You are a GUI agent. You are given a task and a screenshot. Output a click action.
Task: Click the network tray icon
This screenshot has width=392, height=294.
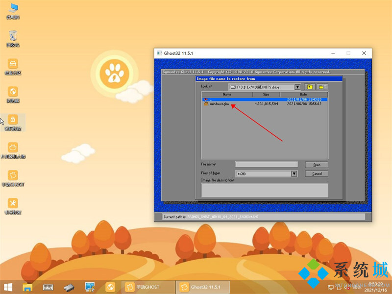coord(330,288)
